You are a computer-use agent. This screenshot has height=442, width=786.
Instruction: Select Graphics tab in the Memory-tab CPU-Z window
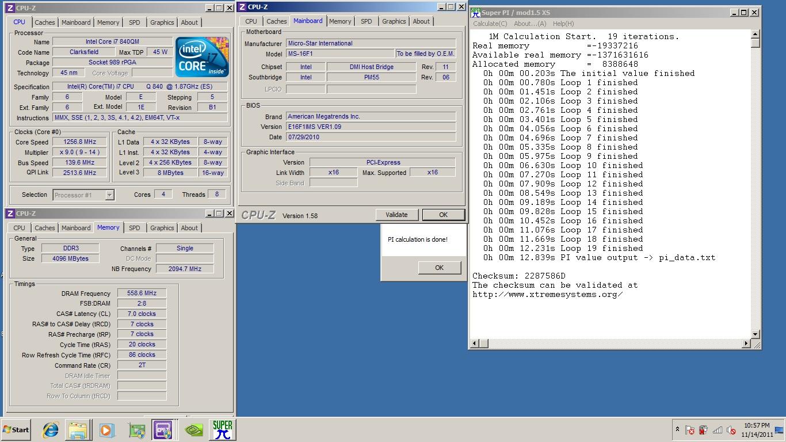pyautogui.click(x=162, y=228)
